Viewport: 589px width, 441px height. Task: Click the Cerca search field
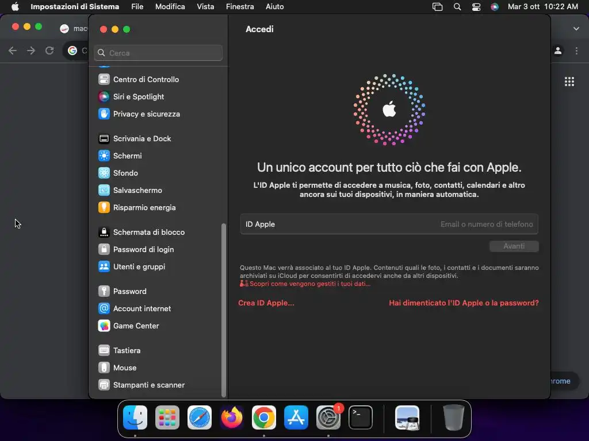coord(158,53)
